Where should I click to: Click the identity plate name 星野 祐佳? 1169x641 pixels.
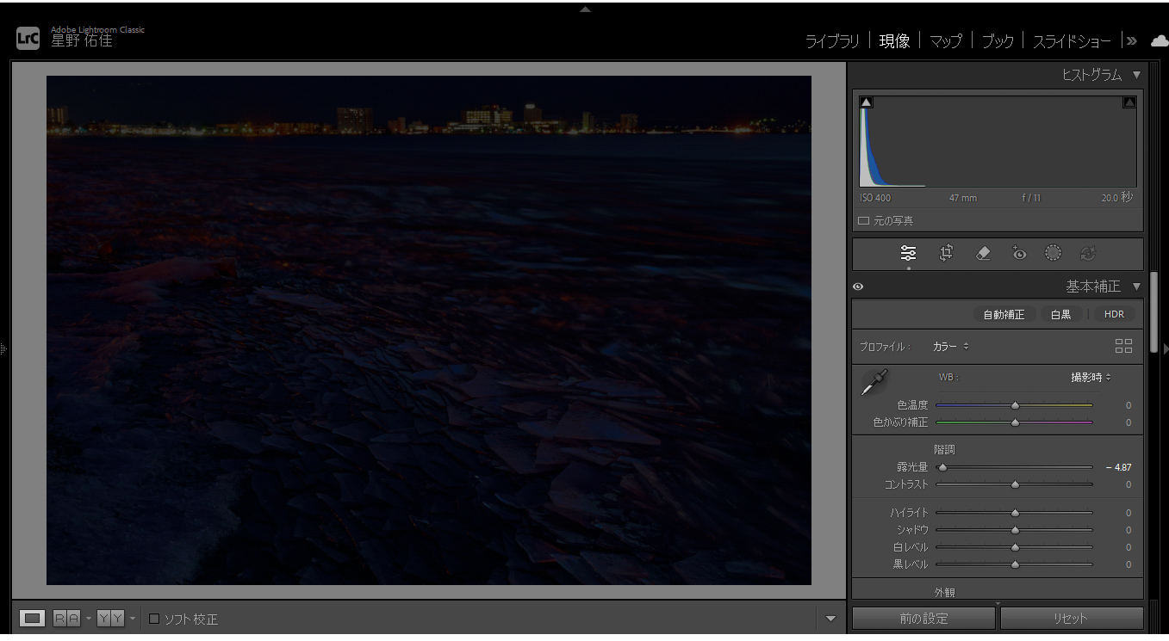[x=82, y=41]
